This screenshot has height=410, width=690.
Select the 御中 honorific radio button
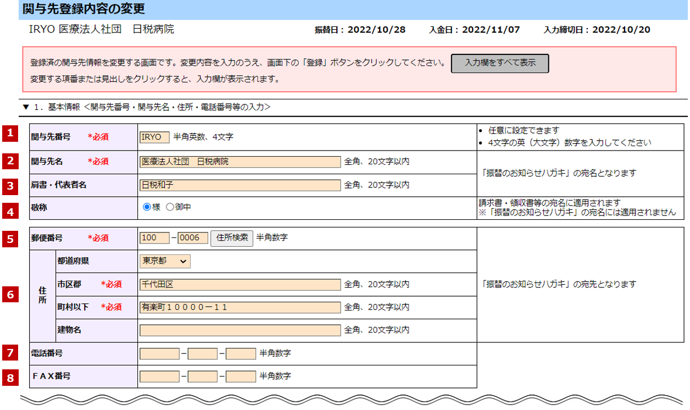(170, 207)
